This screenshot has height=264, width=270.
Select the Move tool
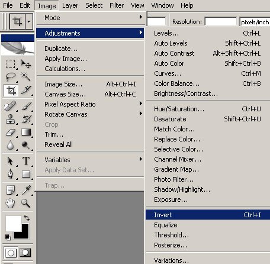(25, 64)
